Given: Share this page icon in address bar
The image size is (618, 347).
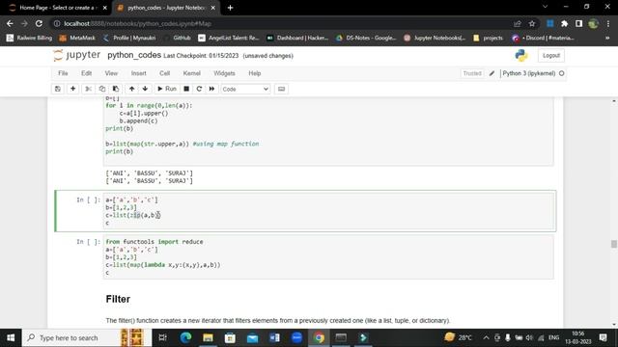Looking at the screenshot, I should (x=518, y=23).
